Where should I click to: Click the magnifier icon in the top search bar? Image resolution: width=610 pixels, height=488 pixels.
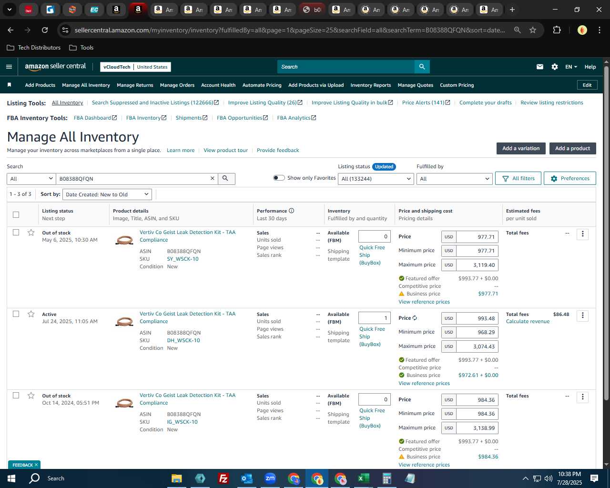click(422, 67)
